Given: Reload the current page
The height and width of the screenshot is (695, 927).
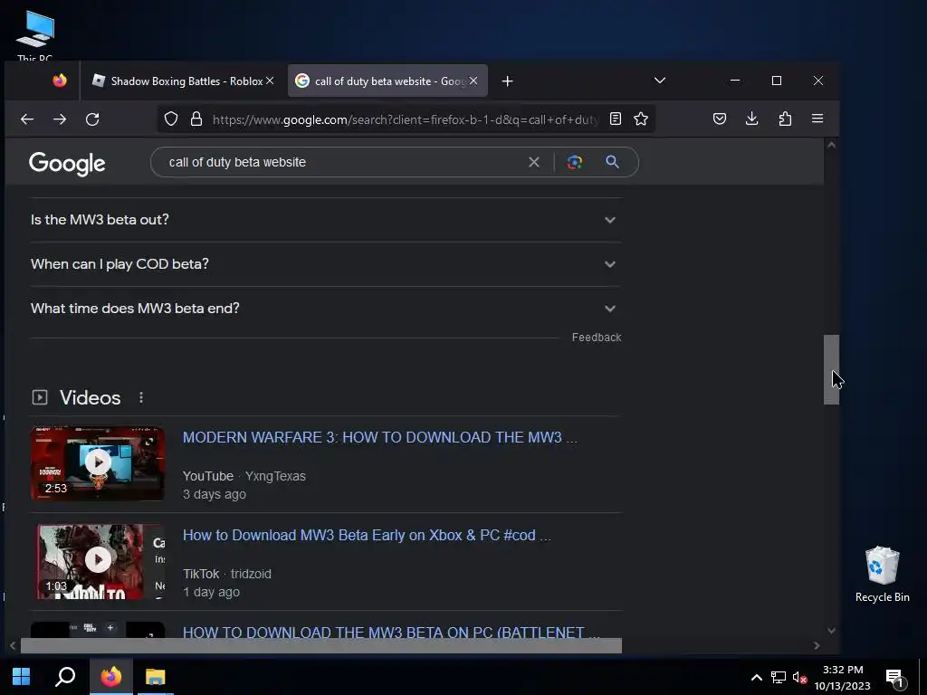Looking at the screenshot, I should tap(92, 119).
